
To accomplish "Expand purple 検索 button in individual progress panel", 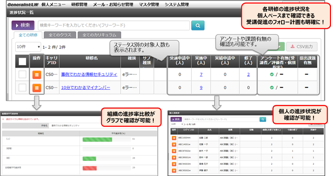I will 176,119.
